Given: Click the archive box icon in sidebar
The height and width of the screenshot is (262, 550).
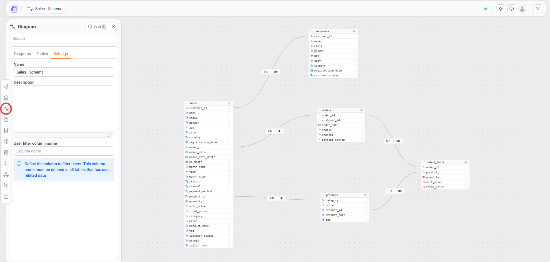Looking at the screenshot, I should [6, 152].
